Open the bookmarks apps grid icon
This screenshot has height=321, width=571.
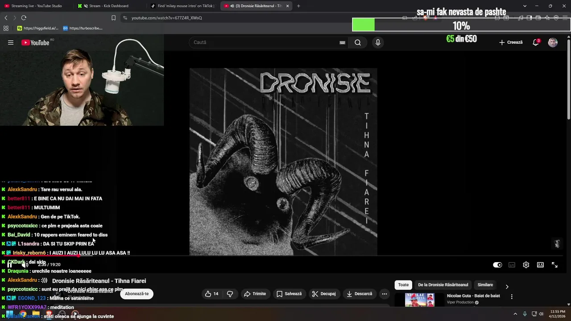(6, 28)
